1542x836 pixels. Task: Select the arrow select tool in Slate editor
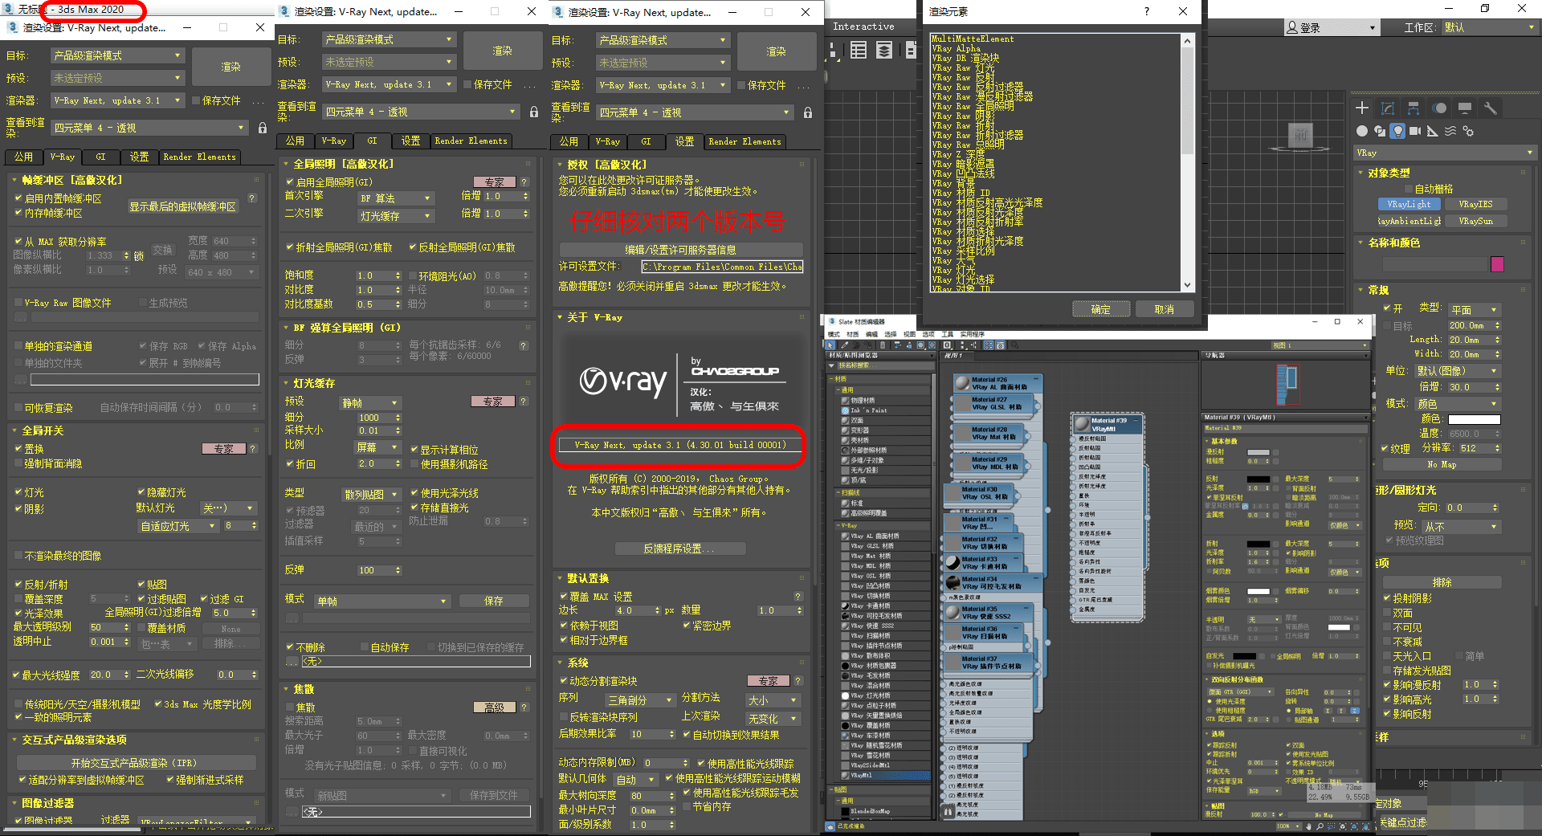(x=831, y=345)
